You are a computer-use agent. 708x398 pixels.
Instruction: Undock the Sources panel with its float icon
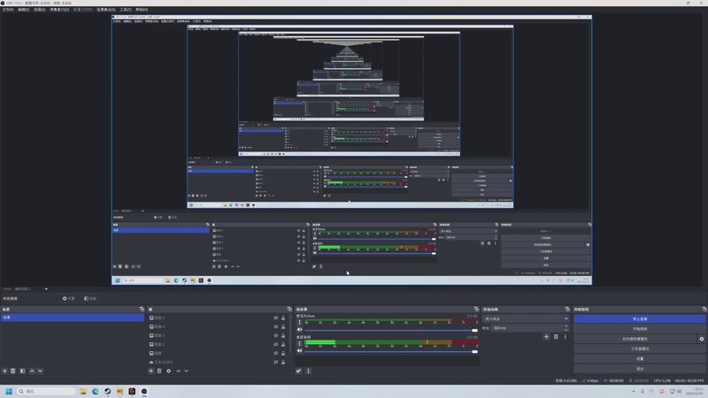[x=289, y=309]
